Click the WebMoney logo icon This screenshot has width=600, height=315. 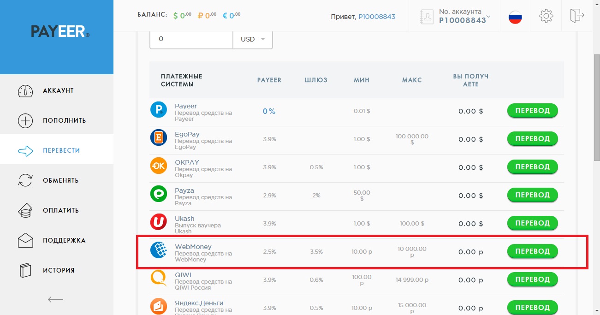click(x=159, y=250)
